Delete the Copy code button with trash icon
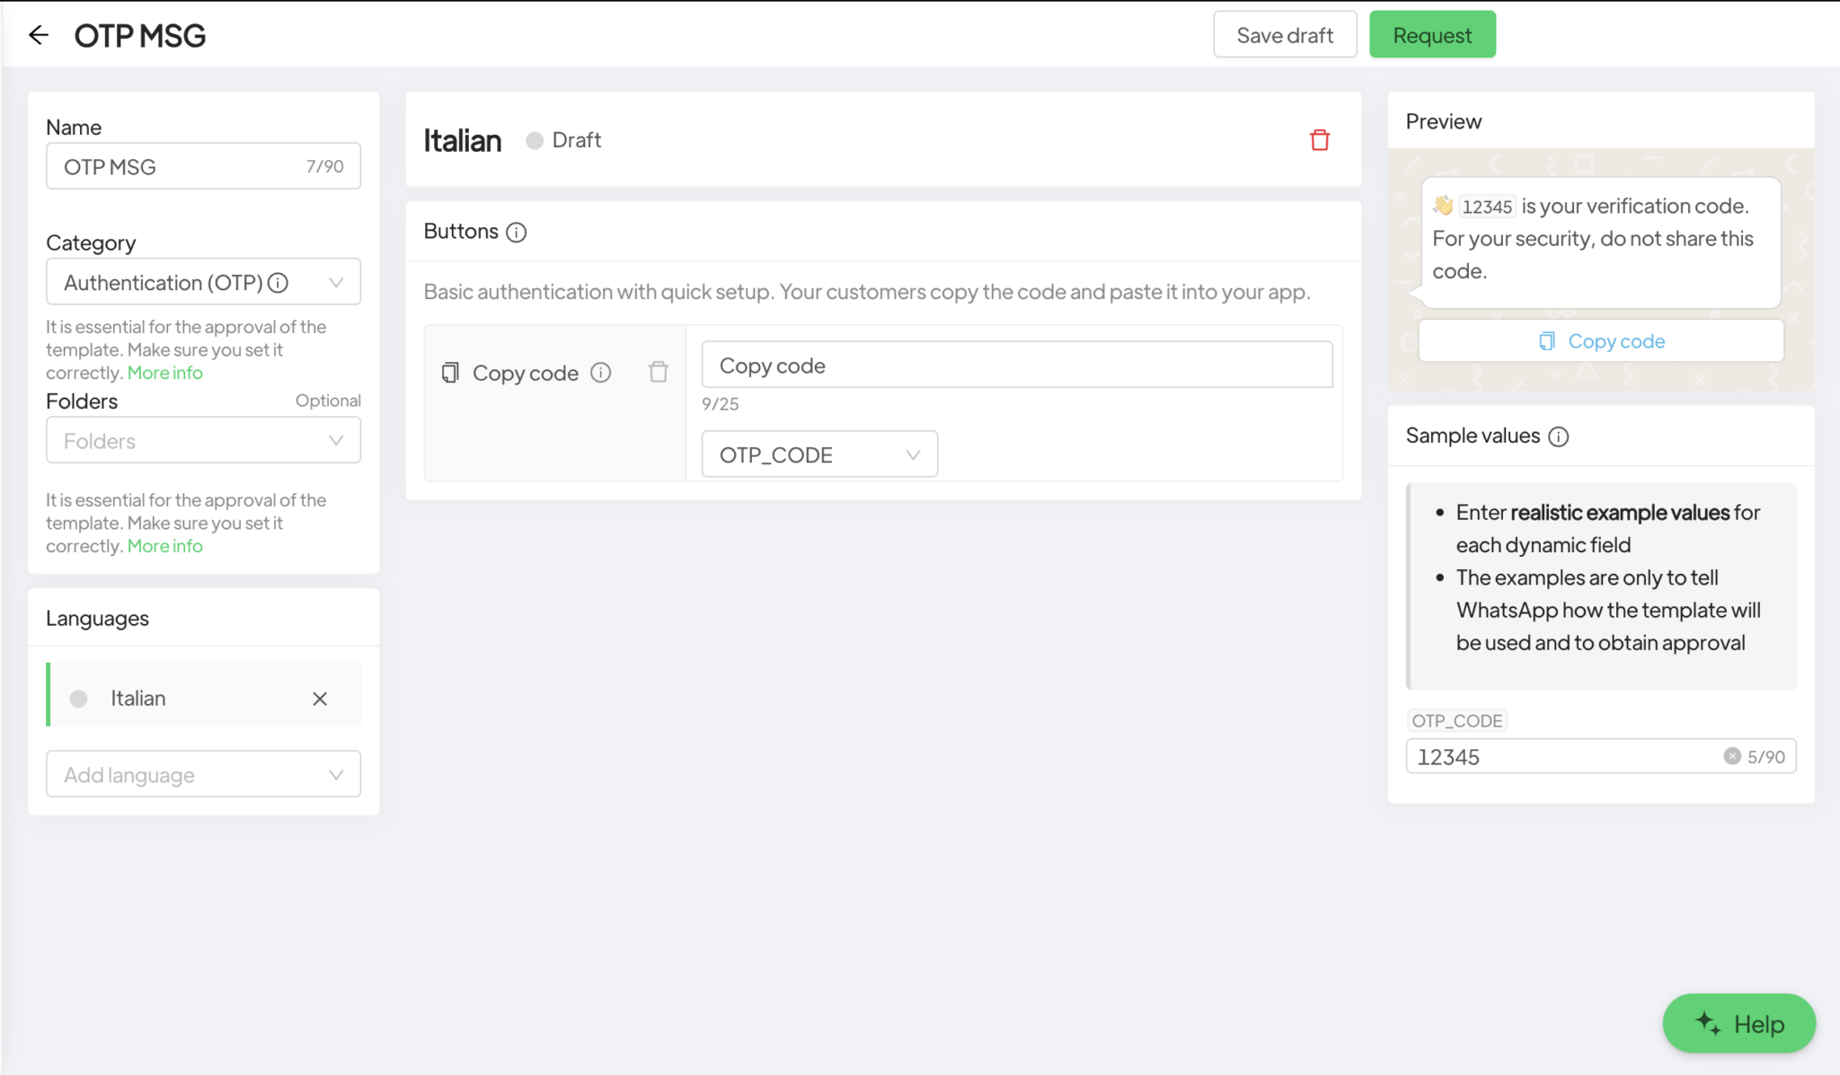1840x1075 pixels. (x=658, y=371)
